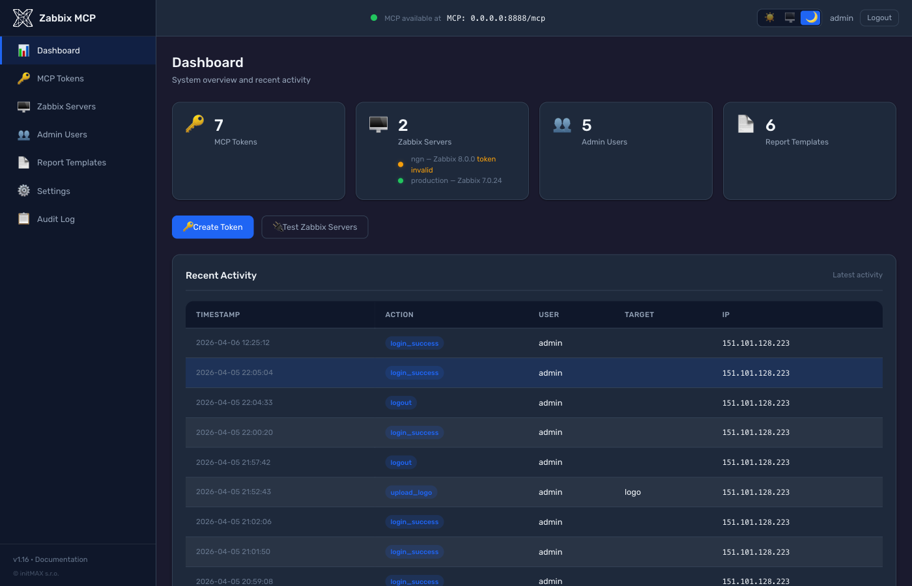Click the Settings gear icon
The width and height of the screenshot is (912, 586).
[23, 191]
